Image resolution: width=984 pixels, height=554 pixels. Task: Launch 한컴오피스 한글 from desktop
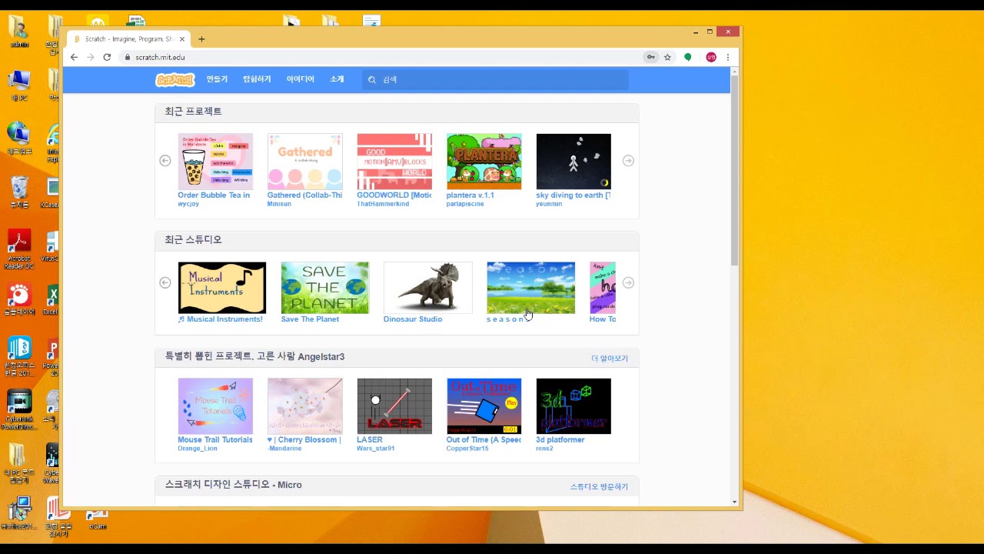(18, 356)
